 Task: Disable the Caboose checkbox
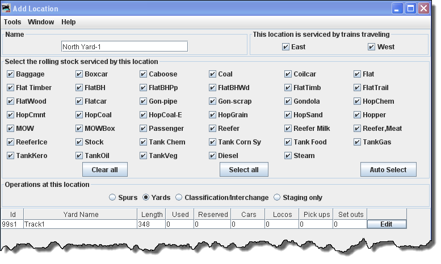(144, 74)
